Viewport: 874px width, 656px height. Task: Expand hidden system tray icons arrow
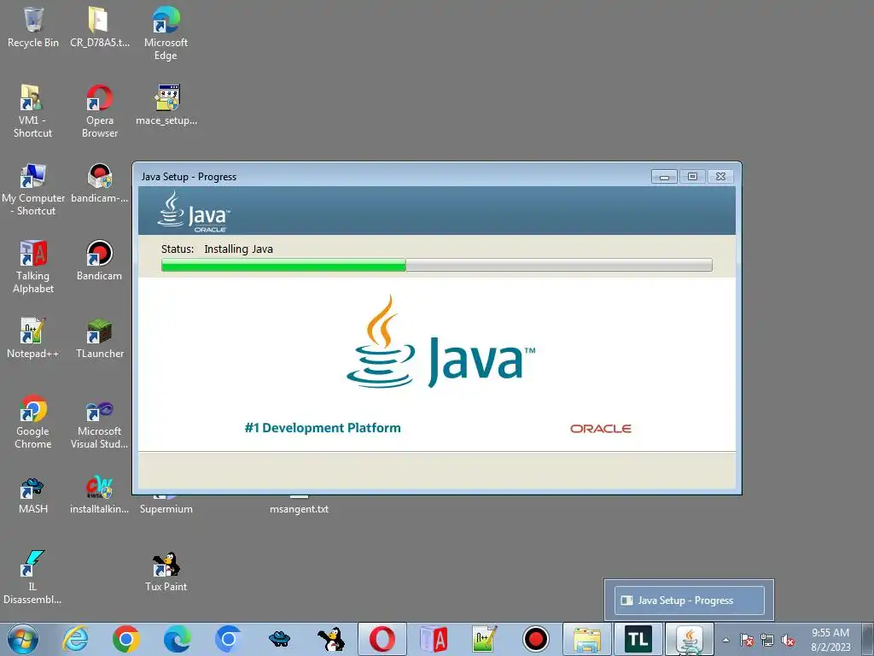(725, 640)
